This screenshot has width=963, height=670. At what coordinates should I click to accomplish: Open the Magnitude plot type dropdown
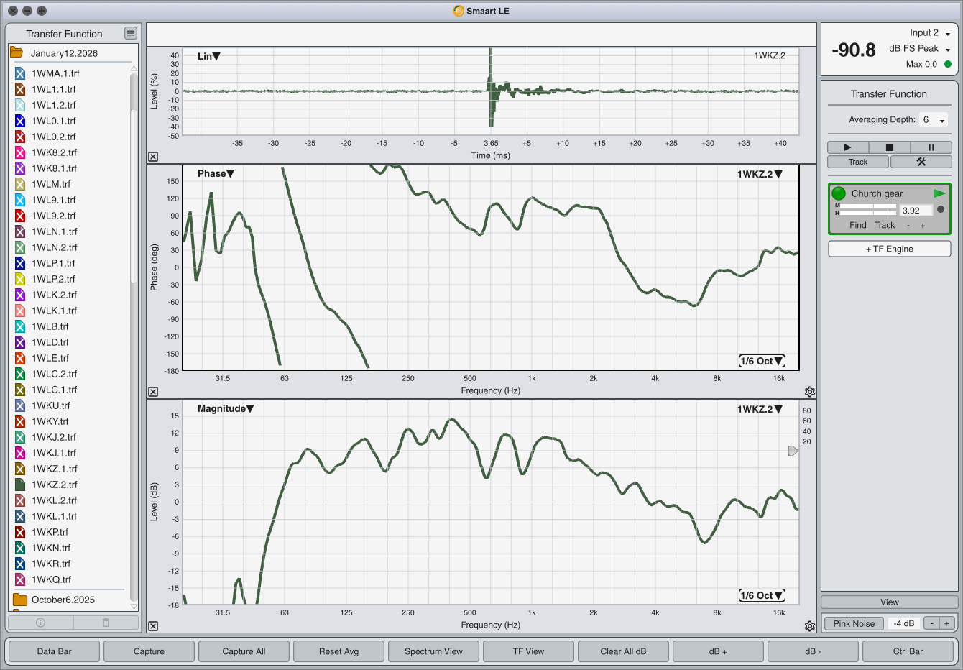pos(226,408)
